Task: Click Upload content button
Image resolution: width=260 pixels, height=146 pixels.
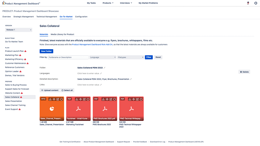Action: click(50, 90)
